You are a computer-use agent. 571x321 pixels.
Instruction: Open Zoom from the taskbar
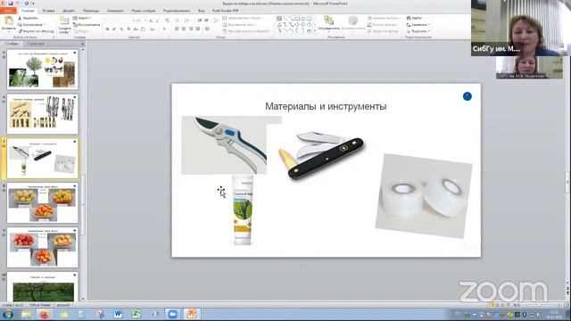point(172,314)
